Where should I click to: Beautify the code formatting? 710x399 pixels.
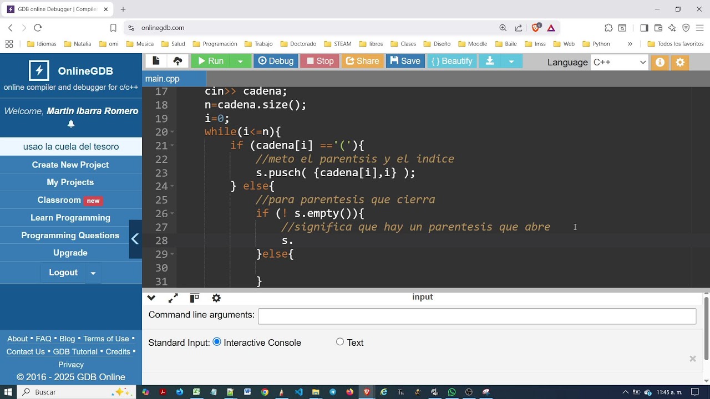(452, 61)
